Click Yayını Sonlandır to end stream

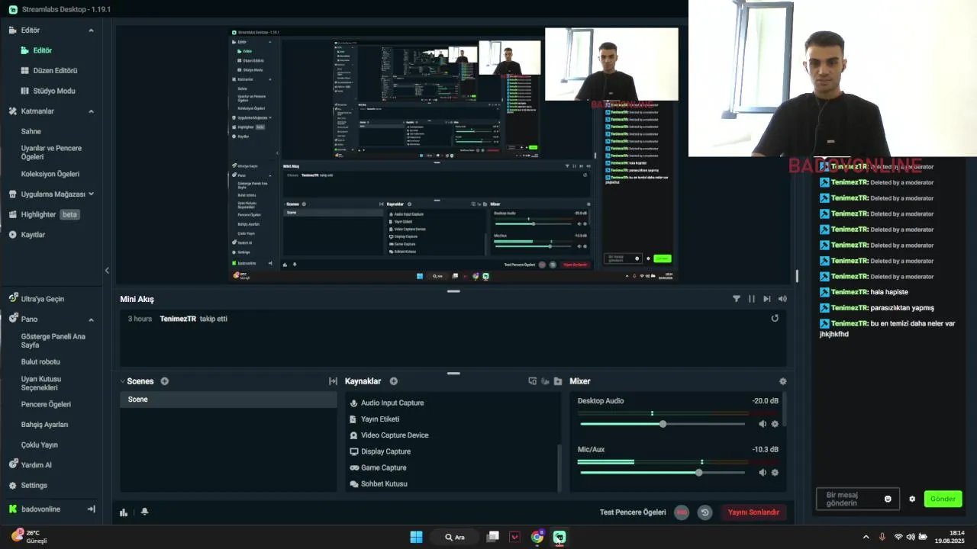click(x=753, y=512)
